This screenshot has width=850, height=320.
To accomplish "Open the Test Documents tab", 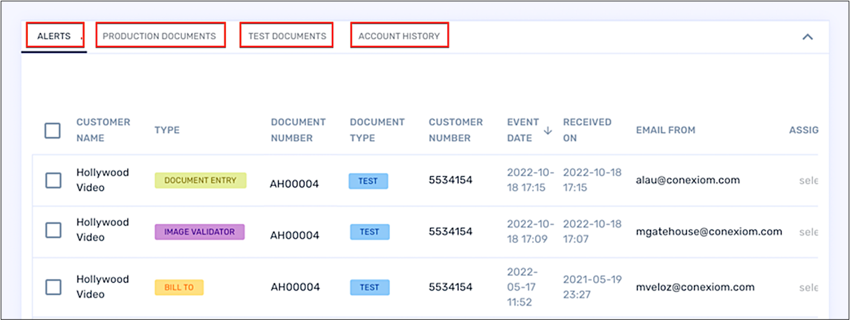I will [287, 36].
